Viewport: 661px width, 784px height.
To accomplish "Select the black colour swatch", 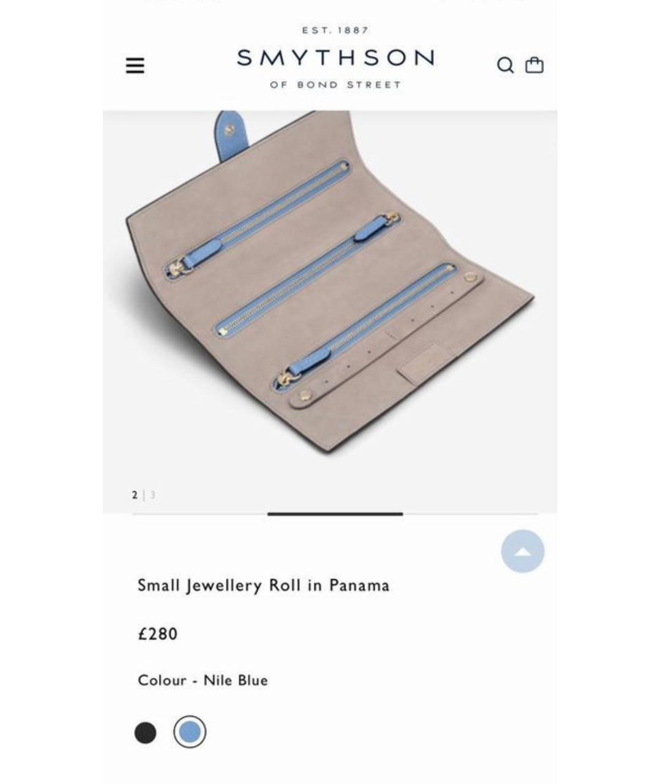I will [x=145, y=733].
